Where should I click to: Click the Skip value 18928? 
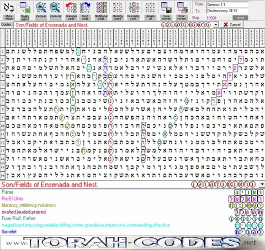point(211,18)
